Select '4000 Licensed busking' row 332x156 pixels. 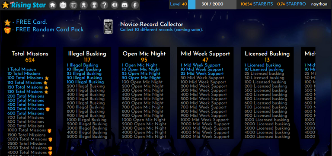(x=267, y=133)
